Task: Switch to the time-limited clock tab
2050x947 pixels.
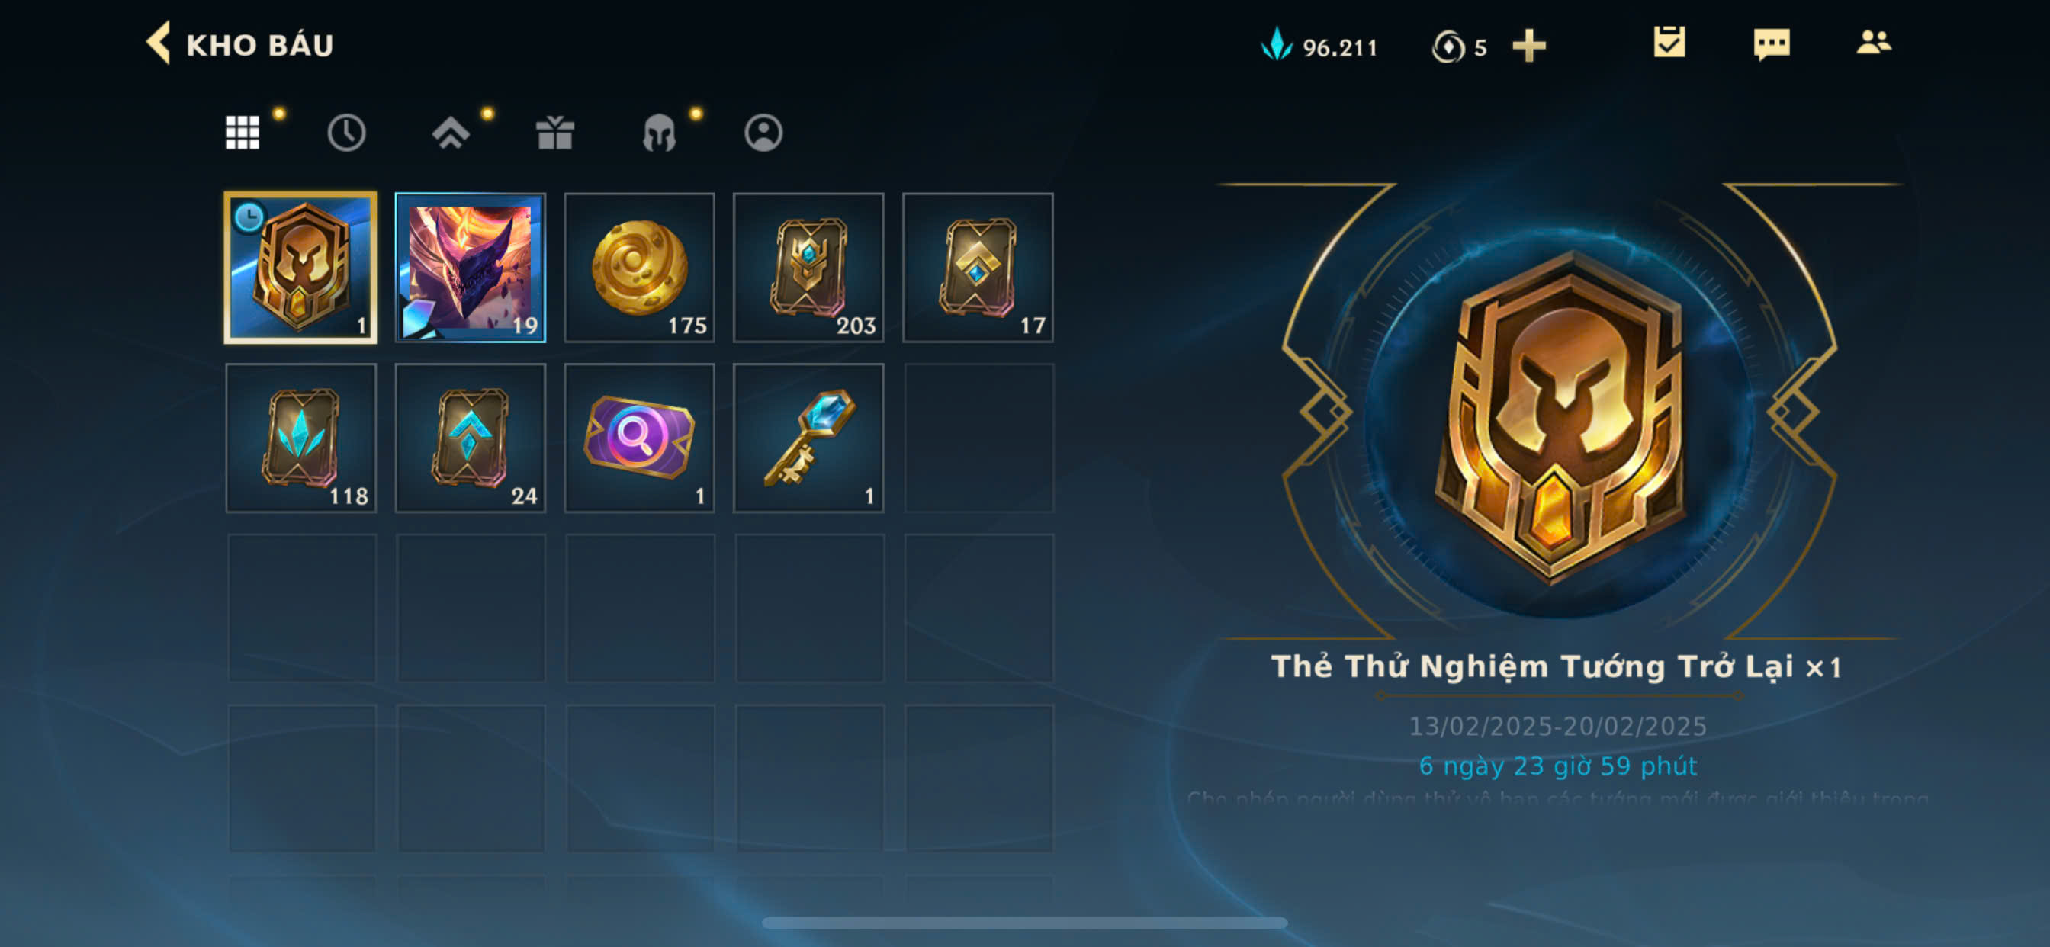Action: (x=346, y=133)
